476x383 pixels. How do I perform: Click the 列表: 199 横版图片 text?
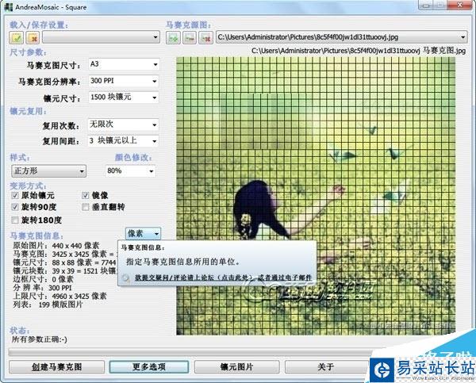pos(48,304)
